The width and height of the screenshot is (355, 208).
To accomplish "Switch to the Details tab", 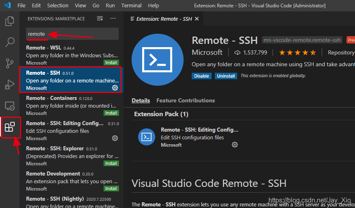I will click(x=141, y=100).
